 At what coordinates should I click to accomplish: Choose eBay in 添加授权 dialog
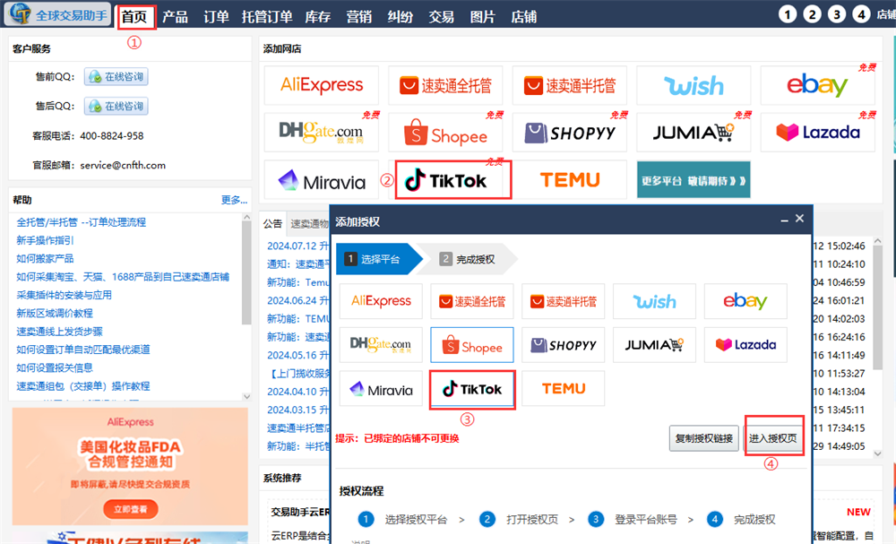[745, 301]
